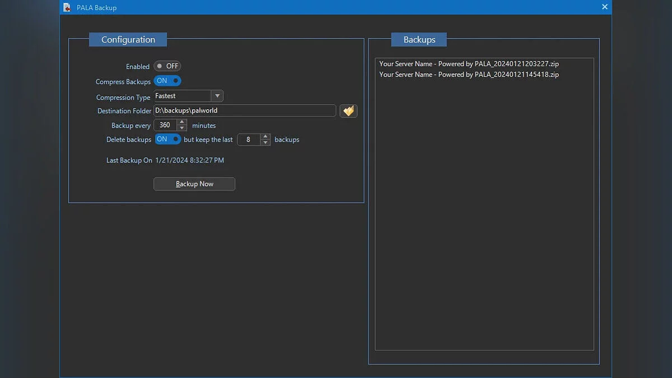
Task: Close the PALA Backup window
Action: click(x=604, y=7)
